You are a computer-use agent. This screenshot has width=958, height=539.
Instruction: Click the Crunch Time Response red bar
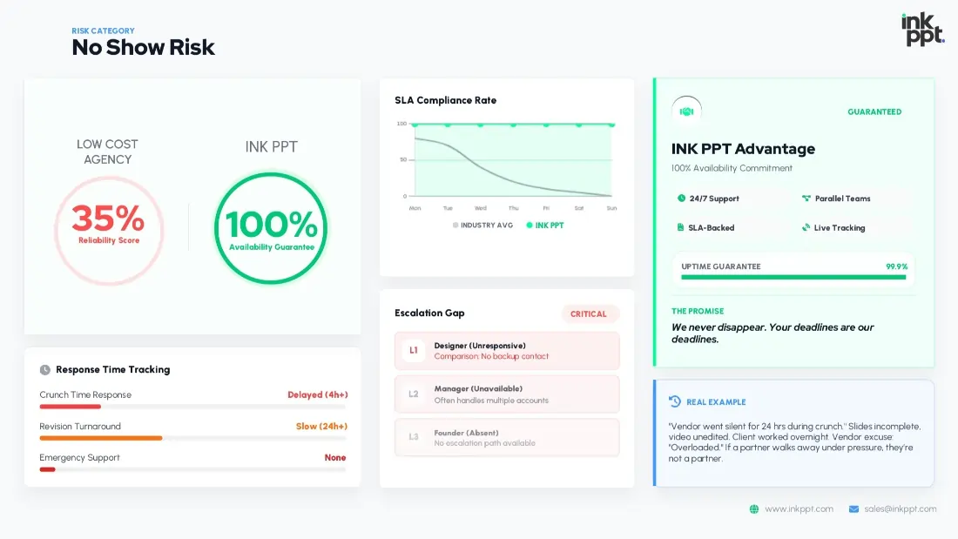click(x=71, y=407)
